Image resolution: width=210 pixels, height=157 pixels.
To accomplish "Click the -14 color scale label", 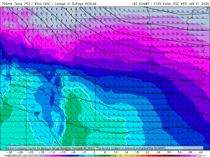I will [x=52, y=152].
